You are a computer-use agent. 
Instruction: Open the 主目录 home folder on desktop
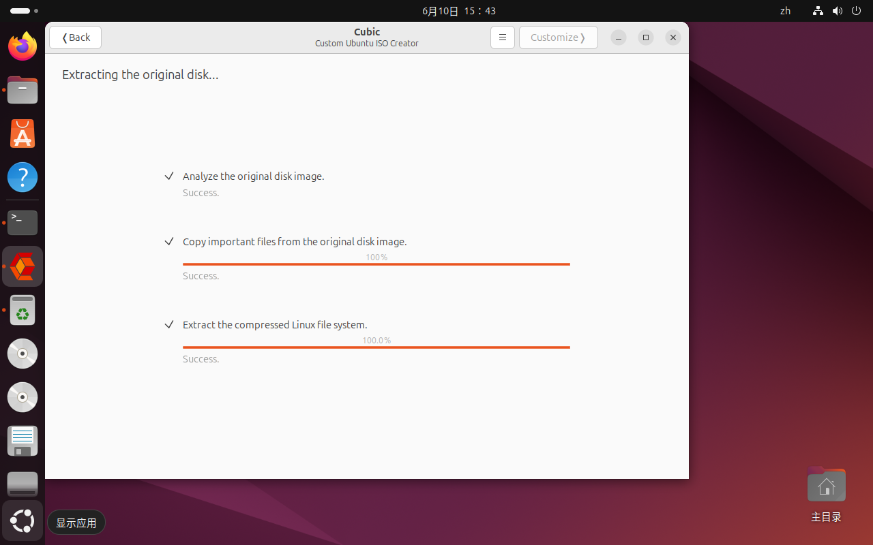(826, 495)
